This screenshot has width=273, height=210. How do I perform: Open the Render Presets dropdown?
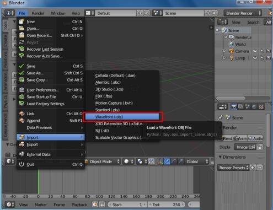[x=233, y=168]
